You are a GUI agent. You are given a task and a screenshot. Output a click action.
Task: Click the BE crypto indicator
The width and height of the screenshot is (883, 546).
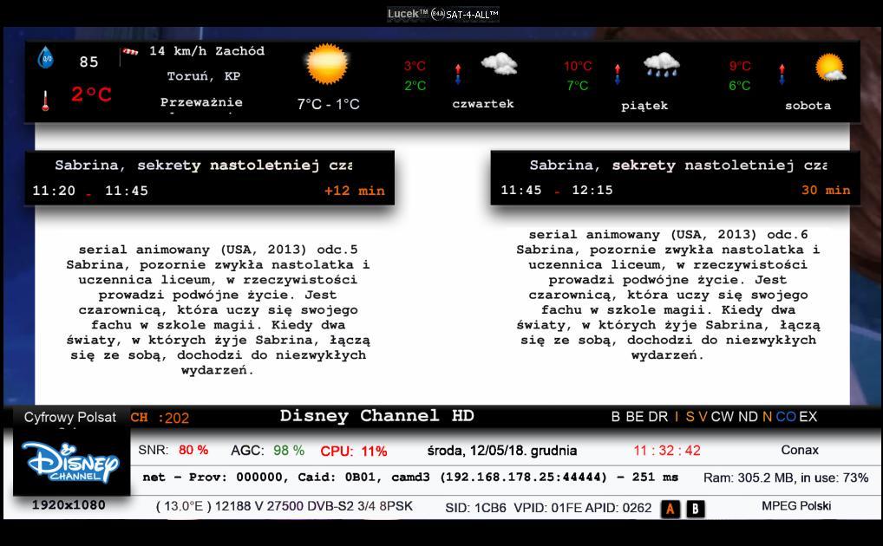click(x=635, y=417)
